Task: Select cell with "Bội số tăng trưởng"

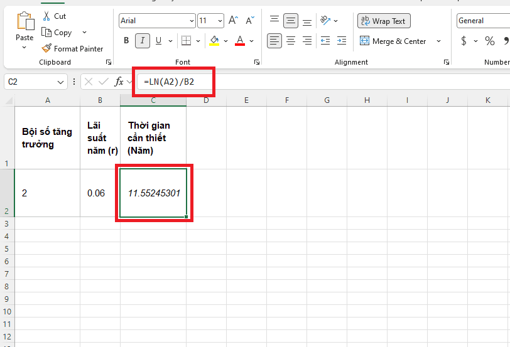Action: (48, 138)
